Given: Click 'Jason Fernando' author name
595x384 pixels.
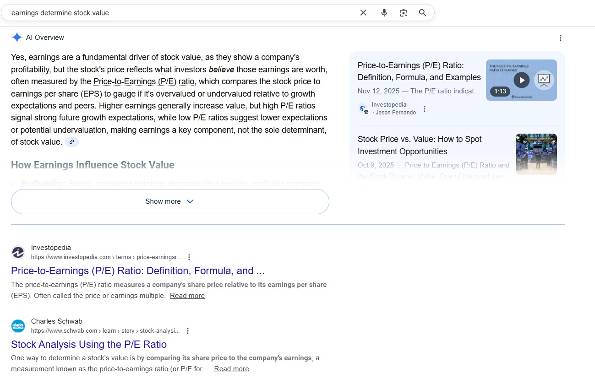Looking at the screenshot, I should 396,113.
